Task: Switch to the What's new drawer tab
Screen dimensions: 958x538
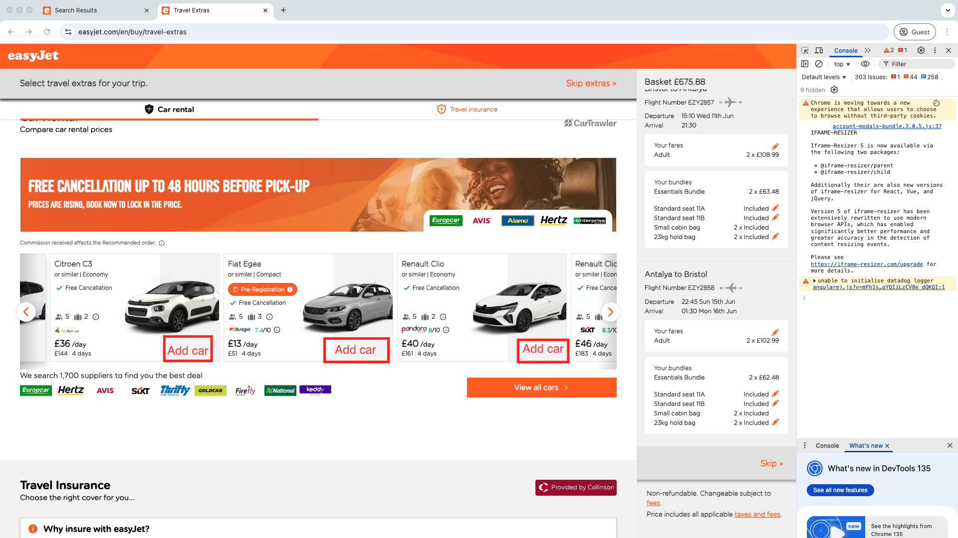Action: 866,446
